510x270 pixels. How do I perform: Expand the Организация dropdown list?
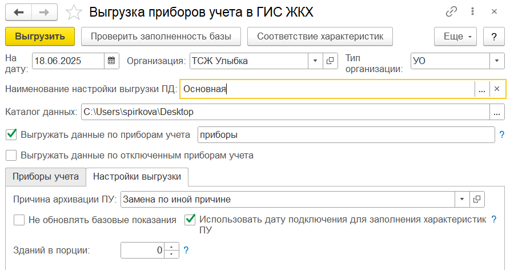[x=315, y=61]
